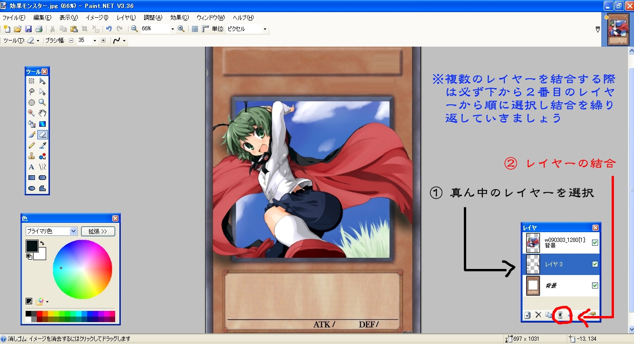Select the Rectangle Select tool
The image size is (634, 344).
32,81
